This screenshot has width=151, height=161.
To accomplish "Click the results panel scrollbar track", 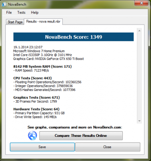I will tap(139, 76).
